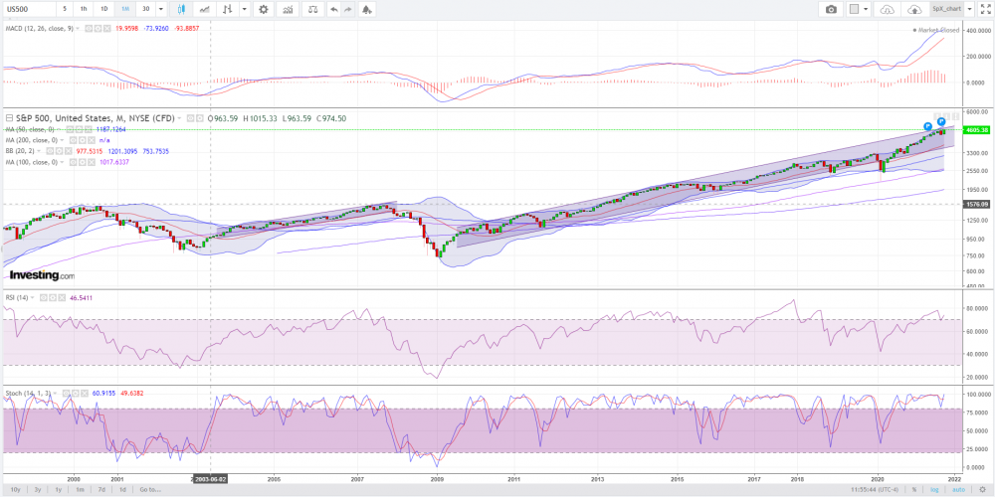Click the compare symbols scales icon
The height and width of the screenshot is (497, 995).
coord(313,9)
